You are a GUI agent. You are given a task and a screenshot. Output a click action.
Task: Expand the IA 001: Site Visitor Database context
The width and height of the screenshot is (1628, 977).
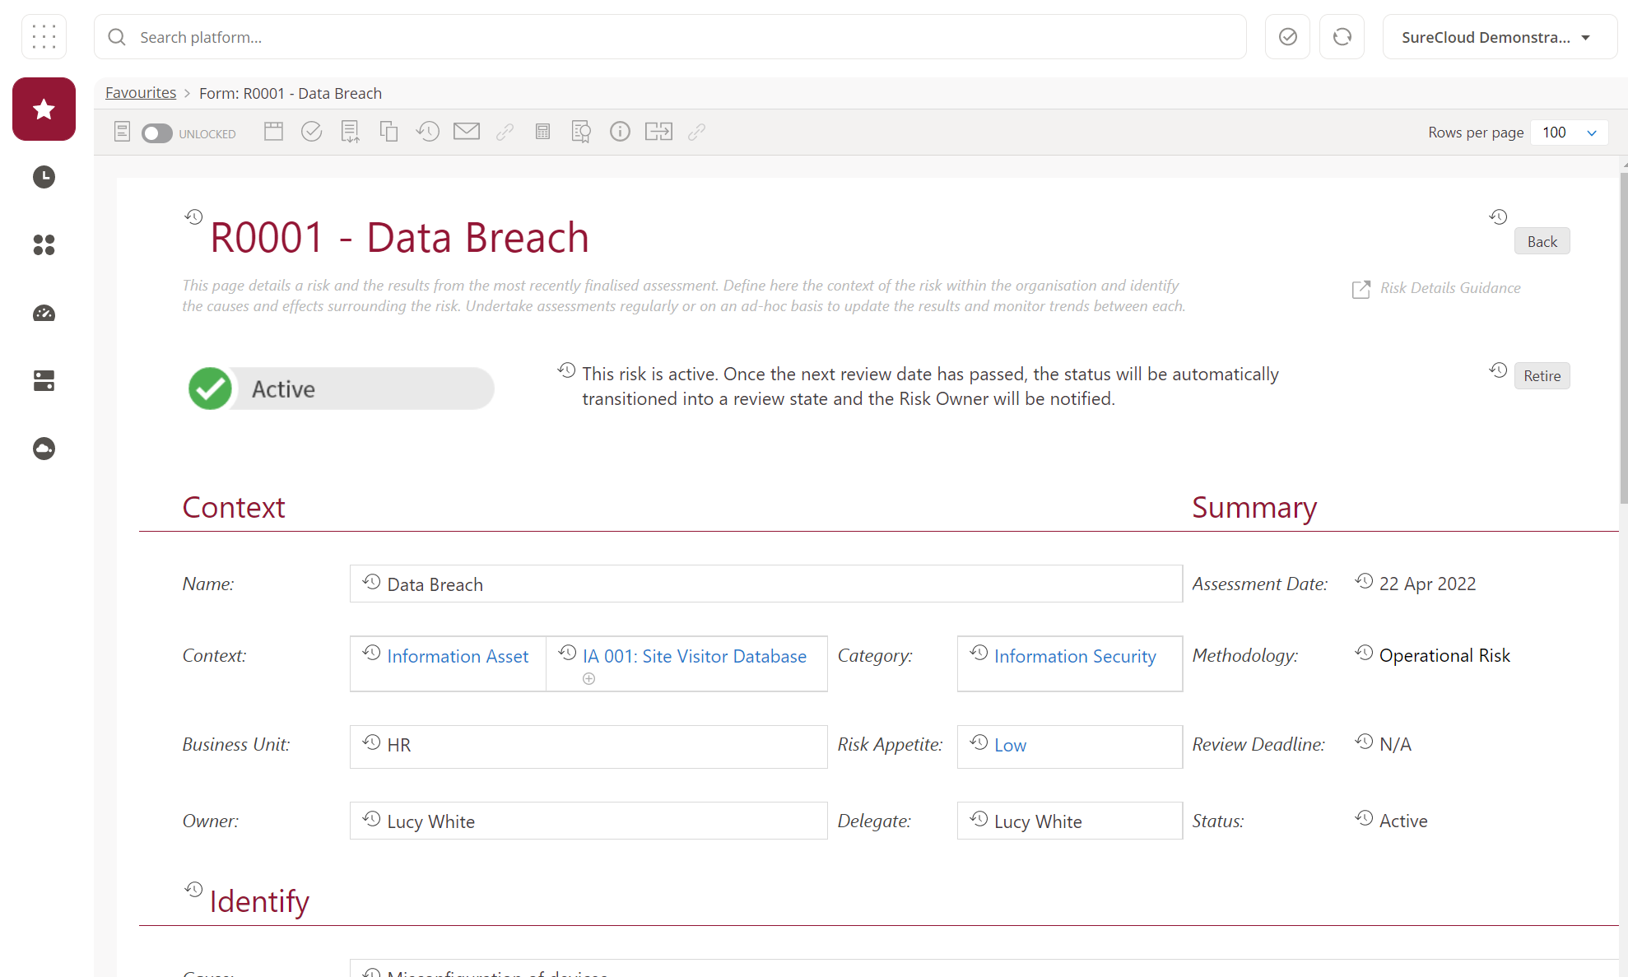pyautogui.click(x=588, y=678)
